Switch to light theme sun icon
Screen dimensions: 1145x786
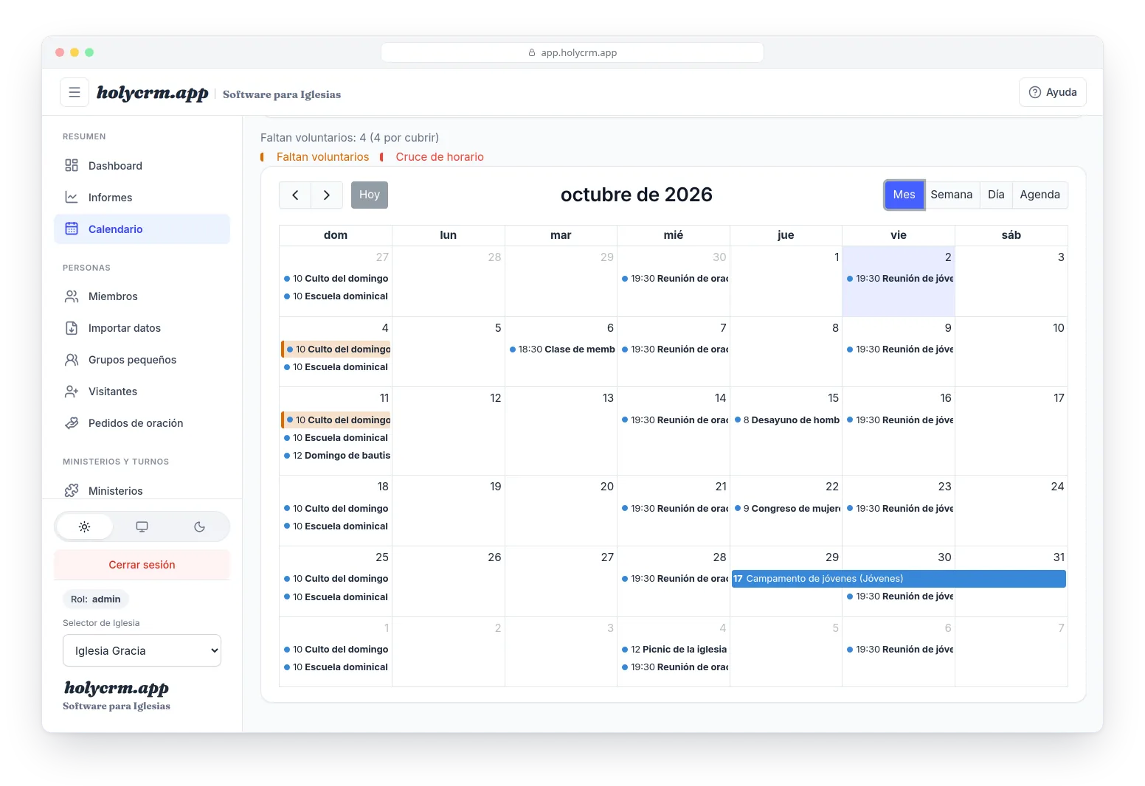[x=85, y=526]
